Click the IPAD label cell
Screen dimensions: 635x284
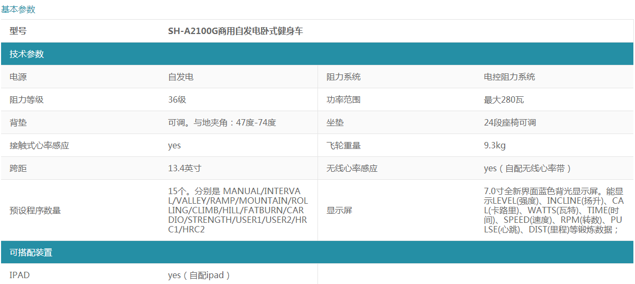pyautogui.click(x=19, y=275)
